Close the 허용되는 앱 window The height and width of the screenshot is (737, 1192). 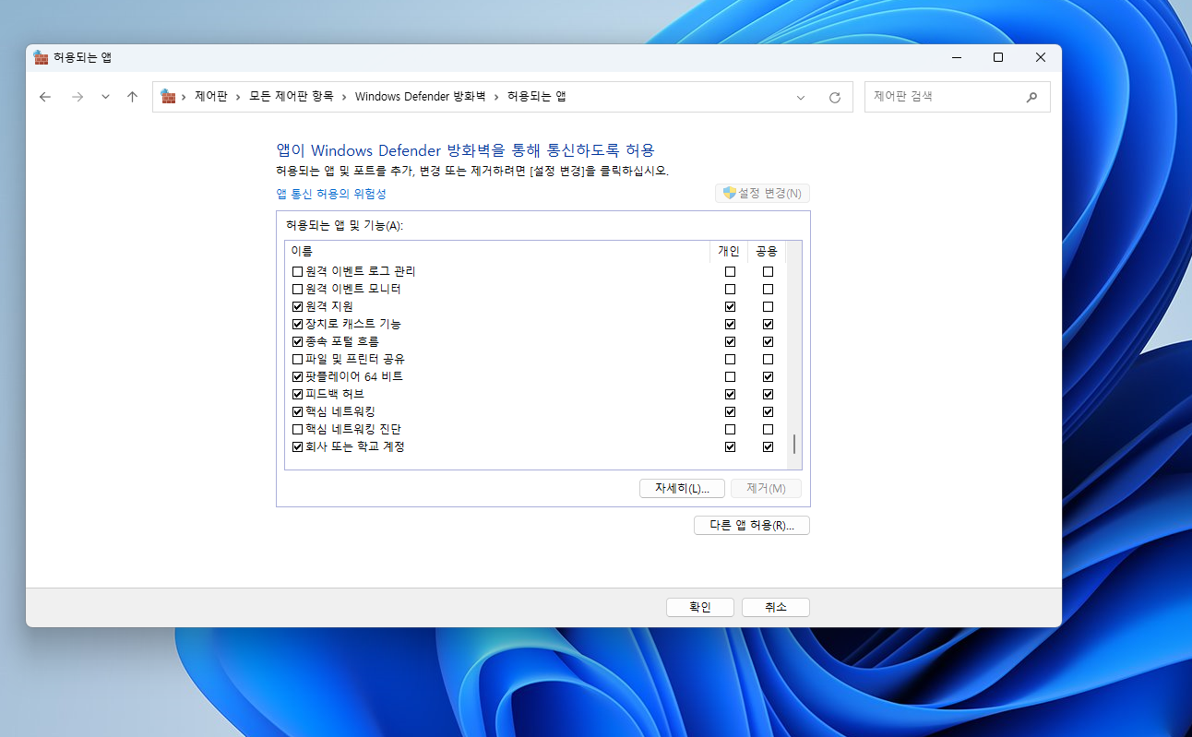pos(1041,57)
